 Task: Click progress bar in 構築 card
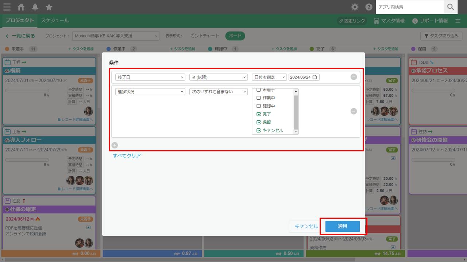(x=27, y=90)
